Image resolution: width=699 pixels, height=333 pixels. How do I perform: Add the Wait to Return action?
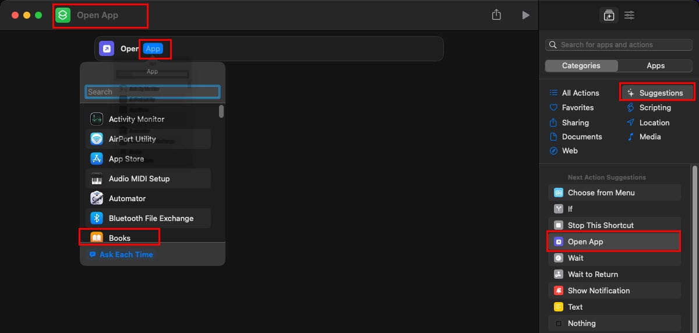pos(615,274)
